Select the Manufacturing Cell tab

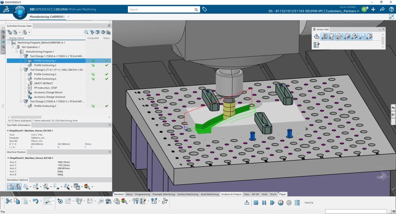click(47, 16)
